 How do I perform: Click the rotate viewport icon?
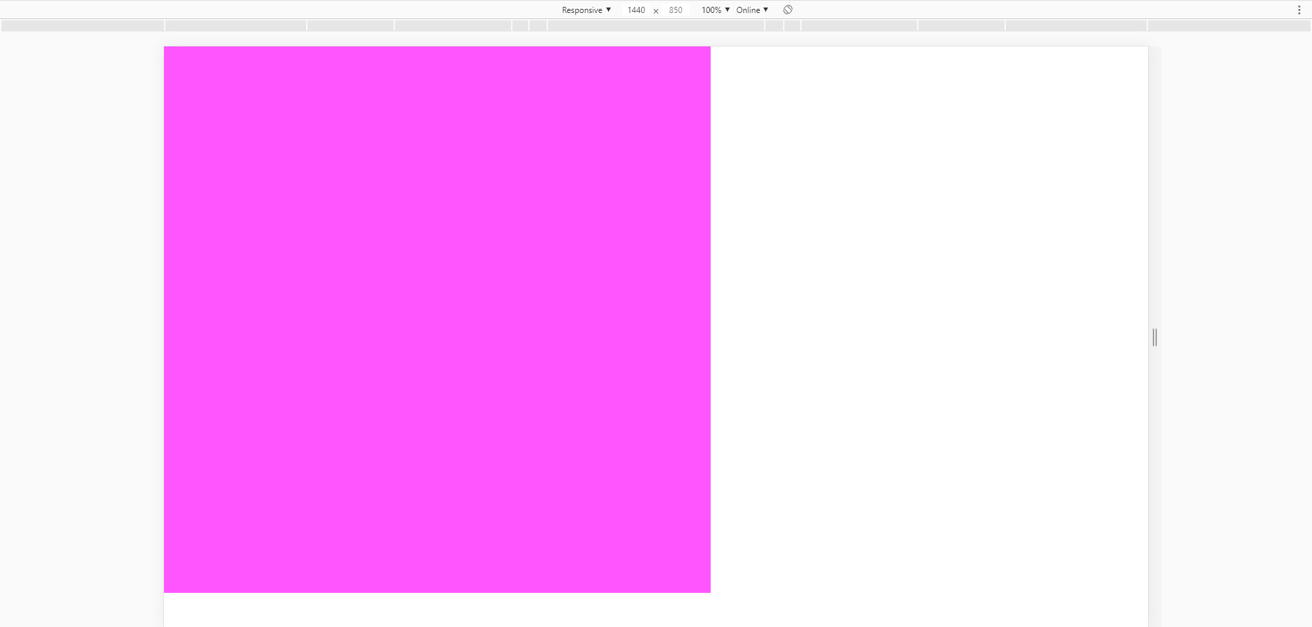788,10
